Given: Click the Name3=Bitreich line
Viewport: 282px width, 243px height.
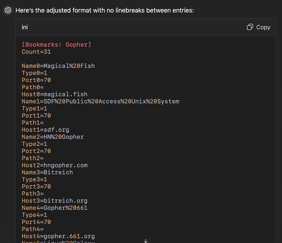Looking at the screenshot, I should click(x=47, y=172).
